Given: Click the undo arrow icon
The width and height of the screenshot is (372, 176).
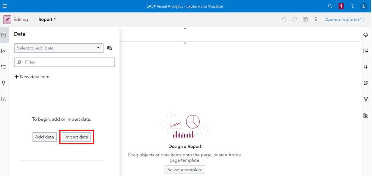Looking at the screenshot, I should click(x=284, y=20).
